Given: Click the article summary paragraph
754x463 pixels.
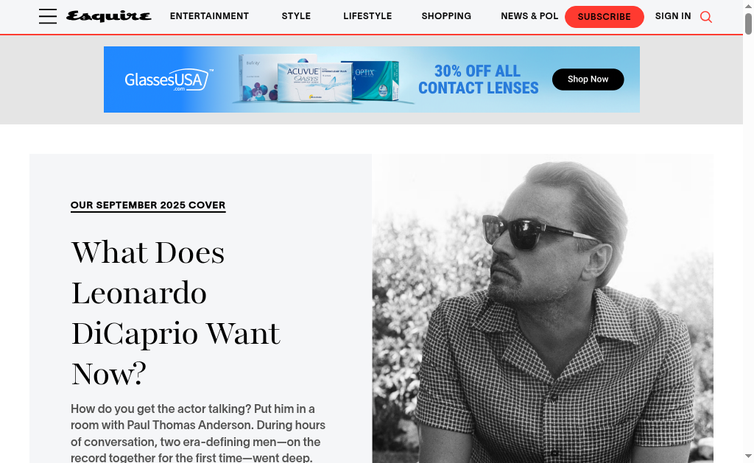Looking at the screenshot, I should pyautogui.click(x=198, y=433).
